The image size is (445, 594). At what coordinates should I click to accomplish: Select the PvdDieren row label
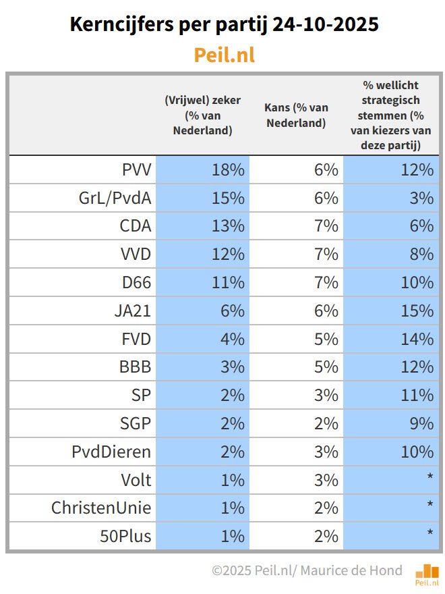tap(111, 452)
